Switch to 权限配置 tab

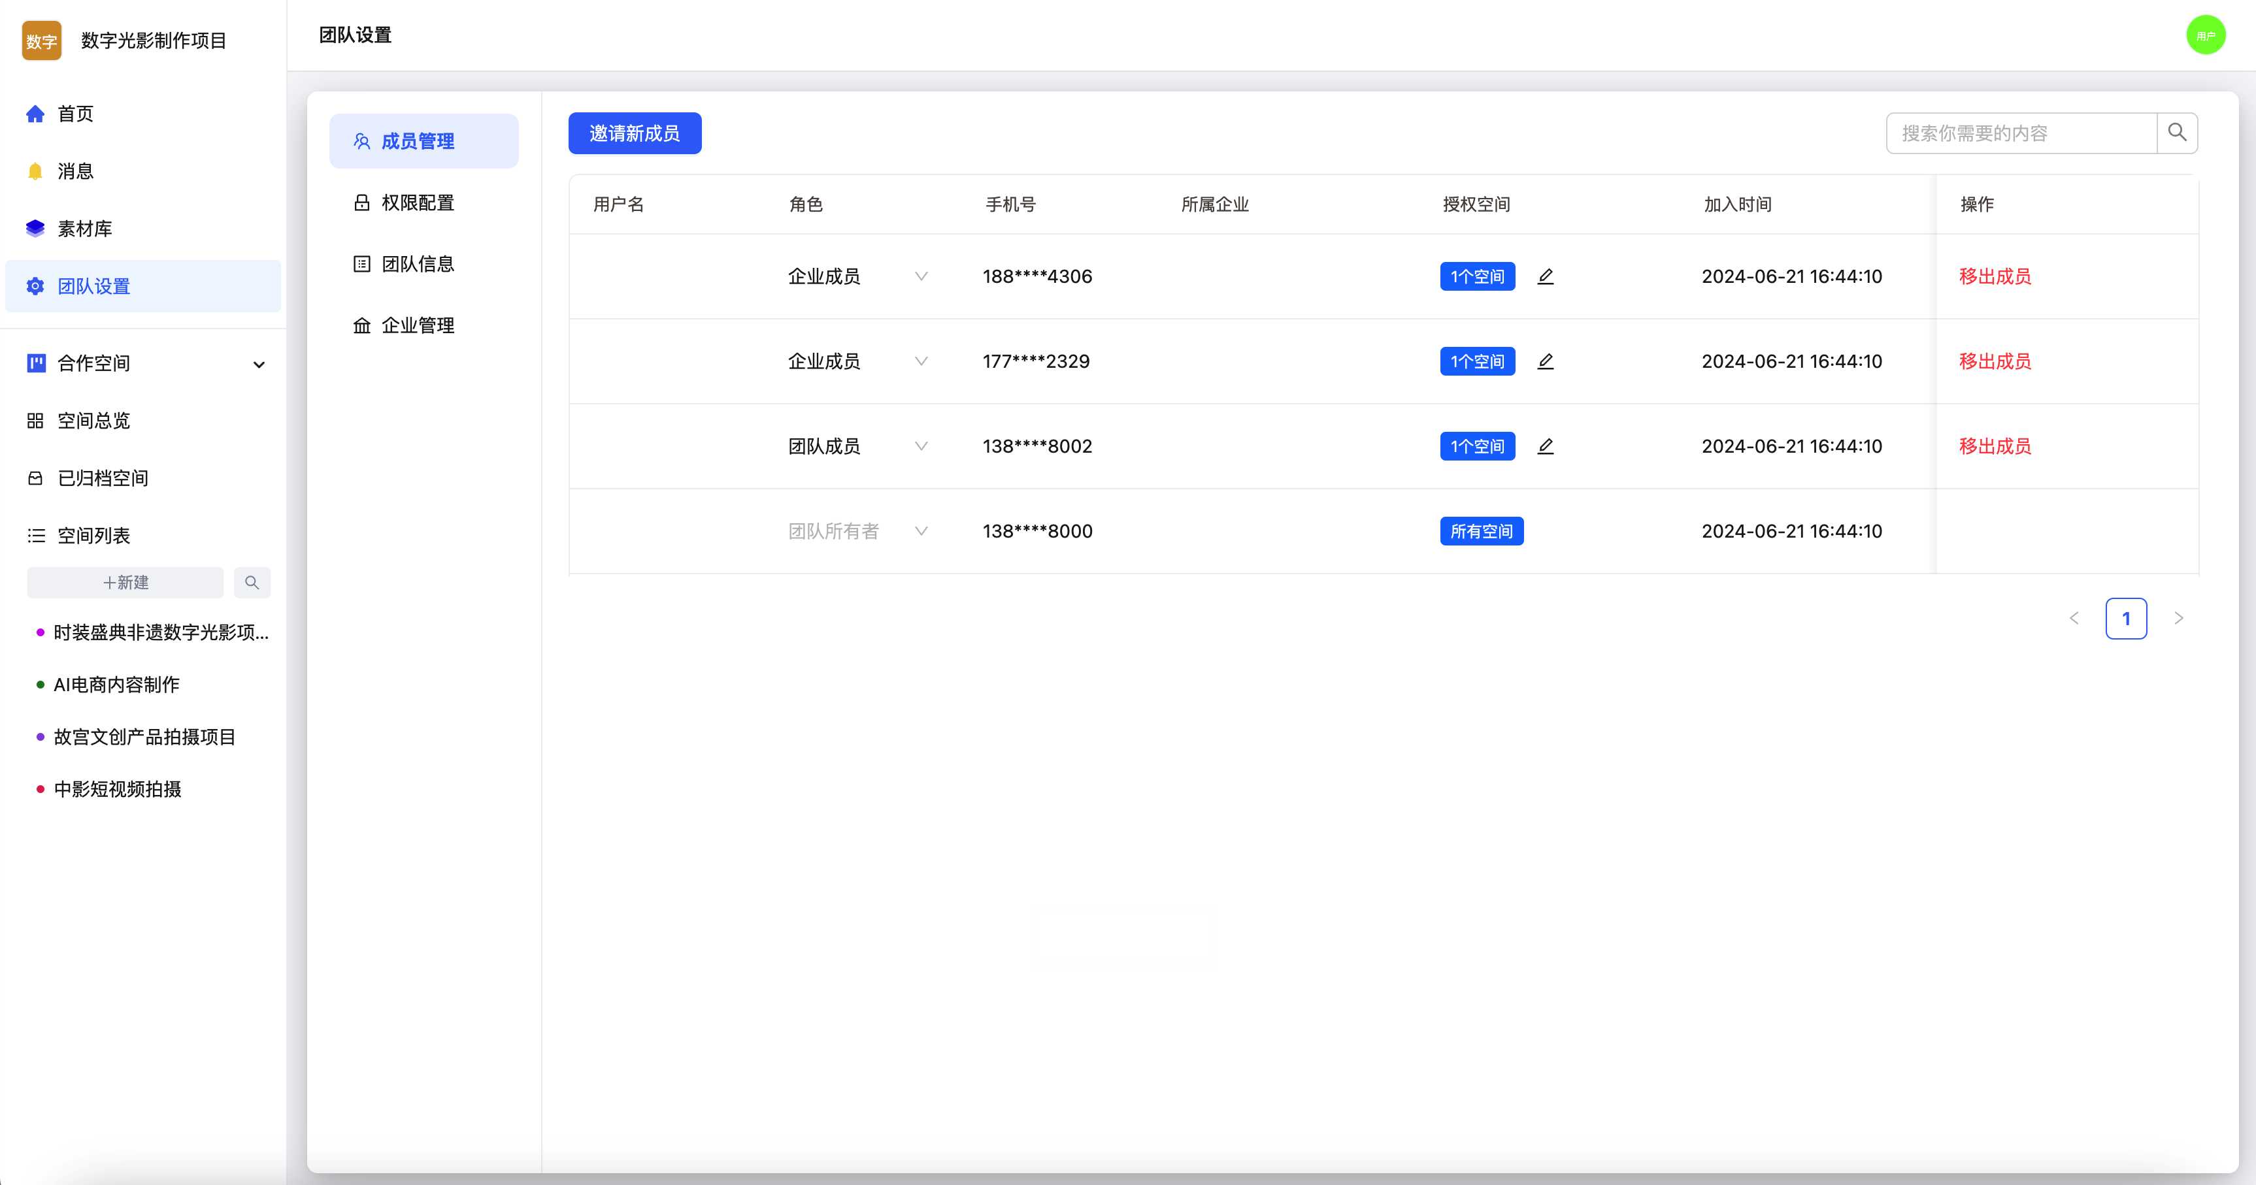tap(417, 203)
